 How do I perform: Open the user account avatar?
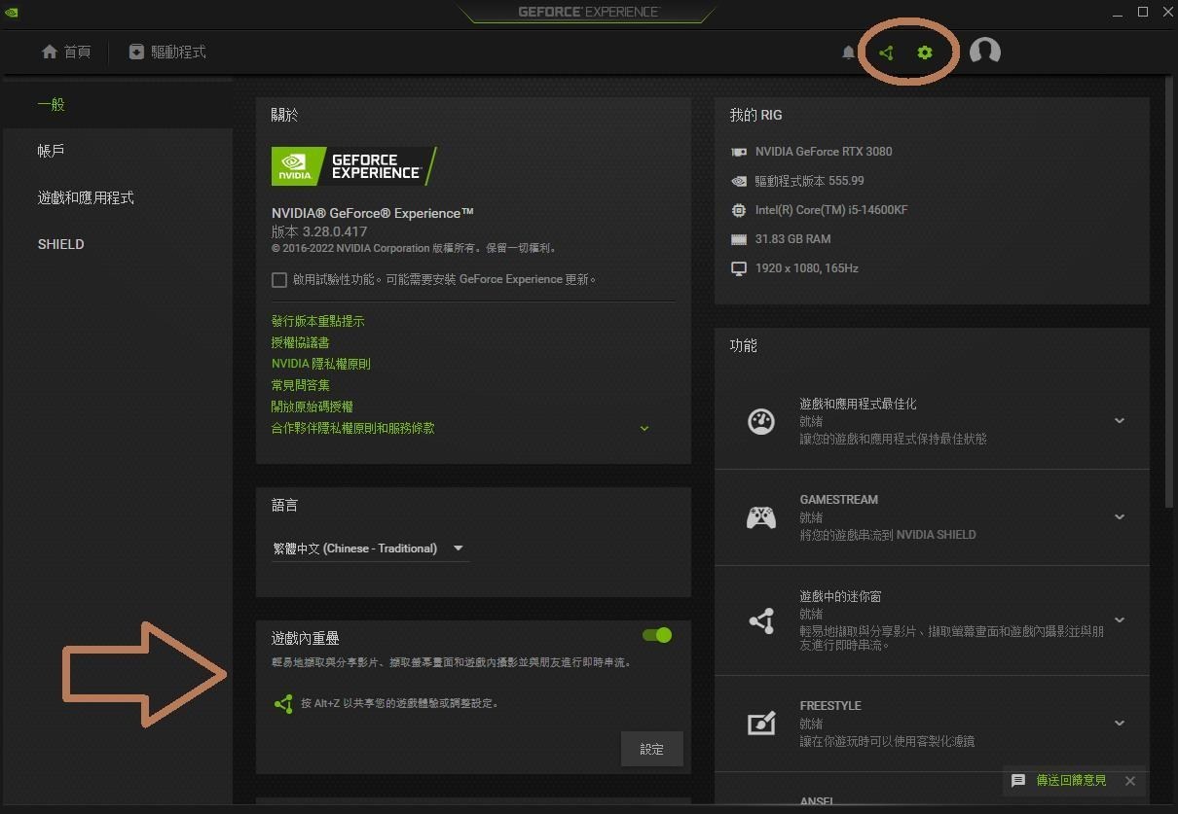tap(985, 52)
